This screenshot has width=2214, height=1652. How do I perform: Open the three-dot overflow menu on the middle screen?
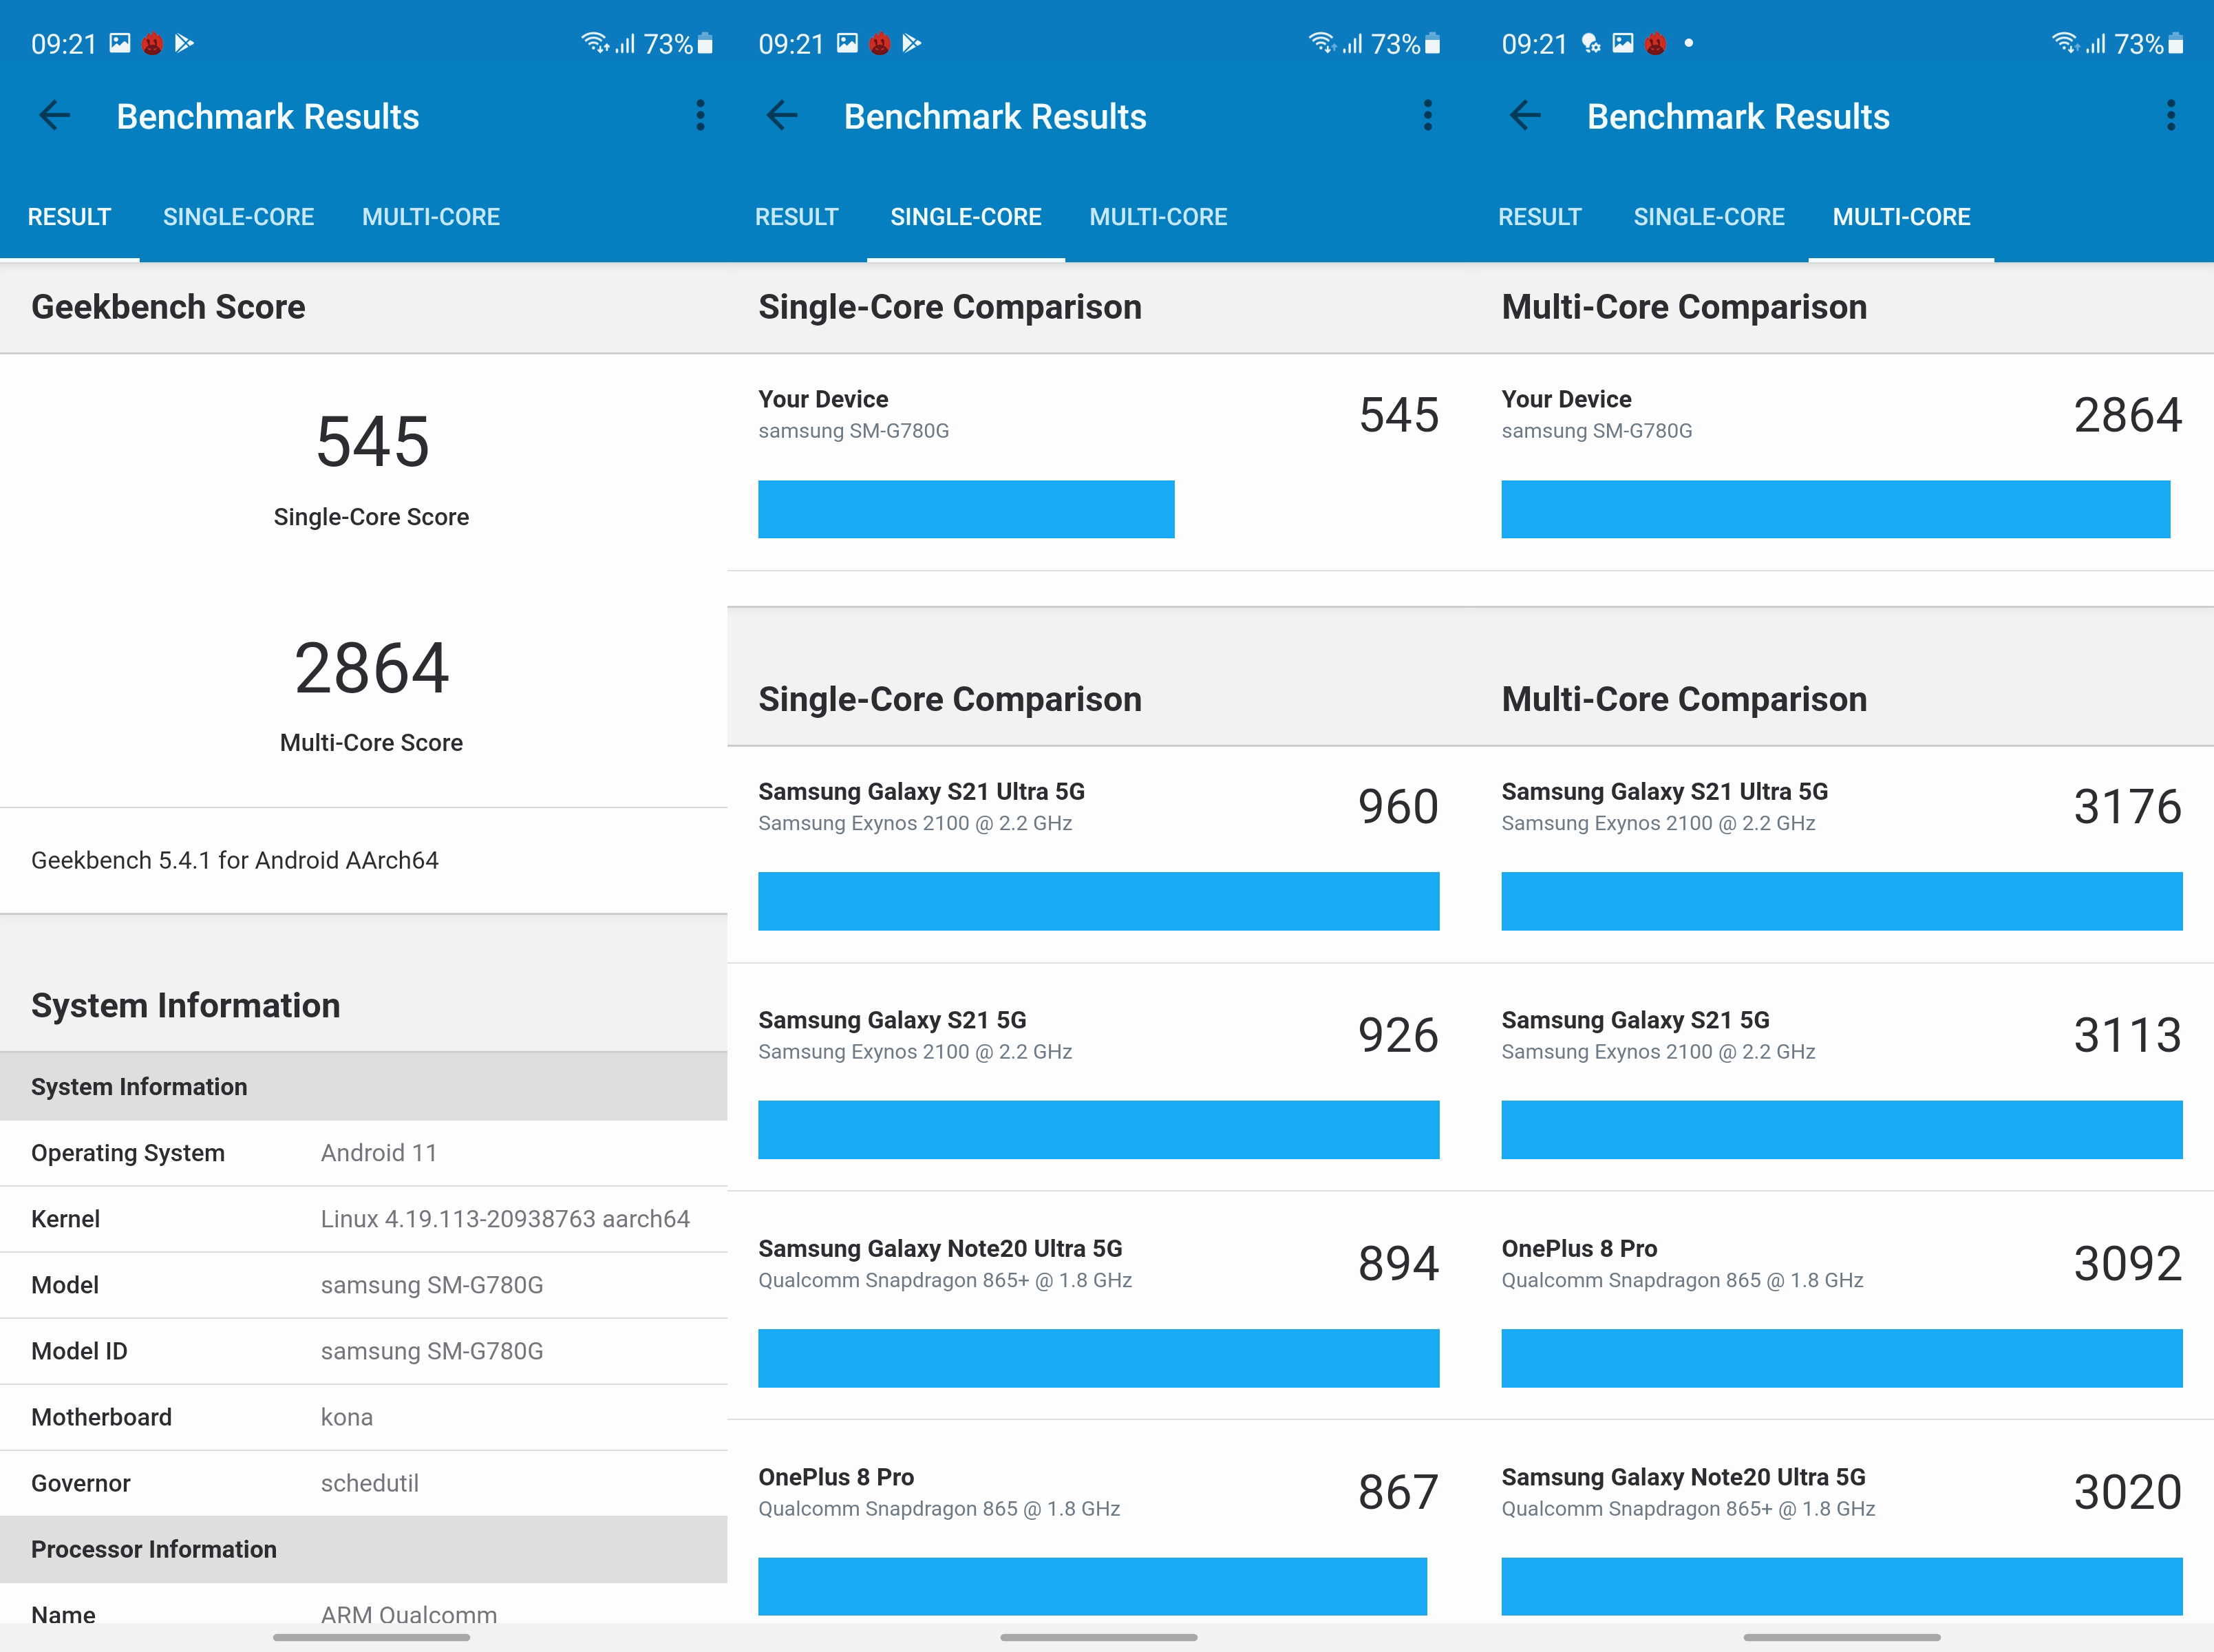[1427, 116]
